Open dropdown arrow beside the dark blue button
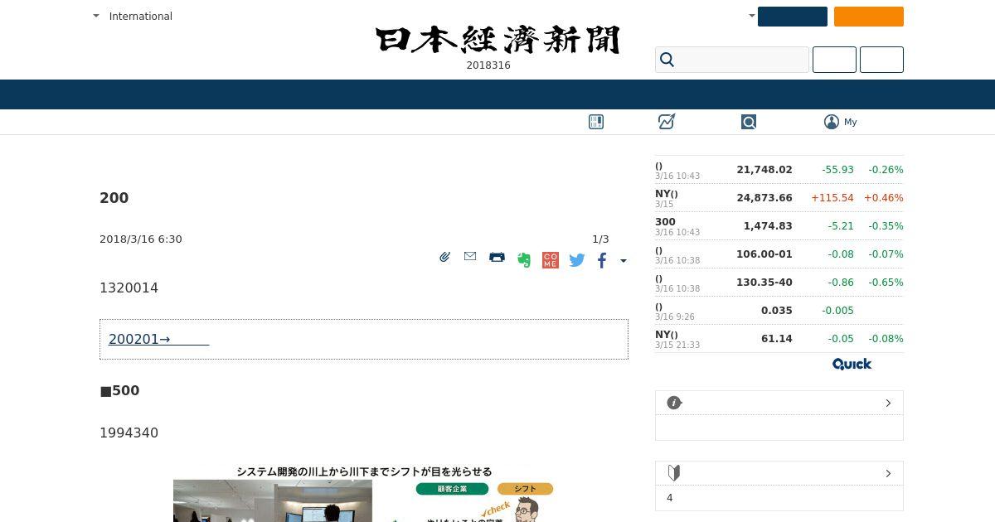 752,16
